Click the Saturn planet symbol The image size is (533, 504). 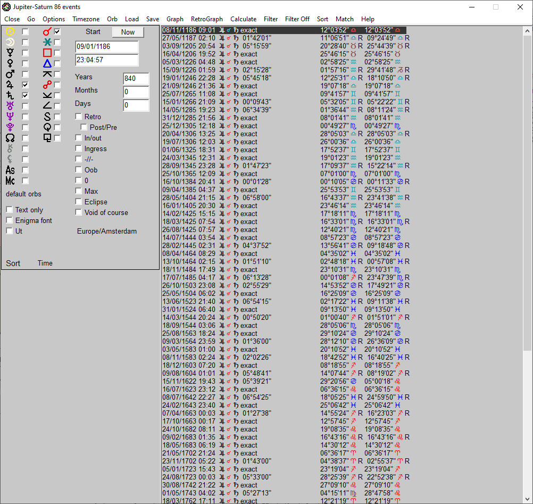pos(10,95)
